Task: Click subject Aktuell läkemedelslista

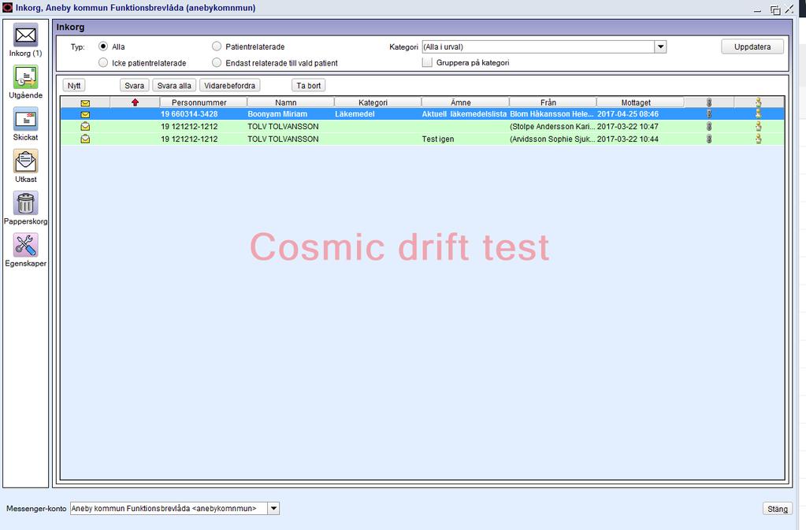Action: pos(464,114)
